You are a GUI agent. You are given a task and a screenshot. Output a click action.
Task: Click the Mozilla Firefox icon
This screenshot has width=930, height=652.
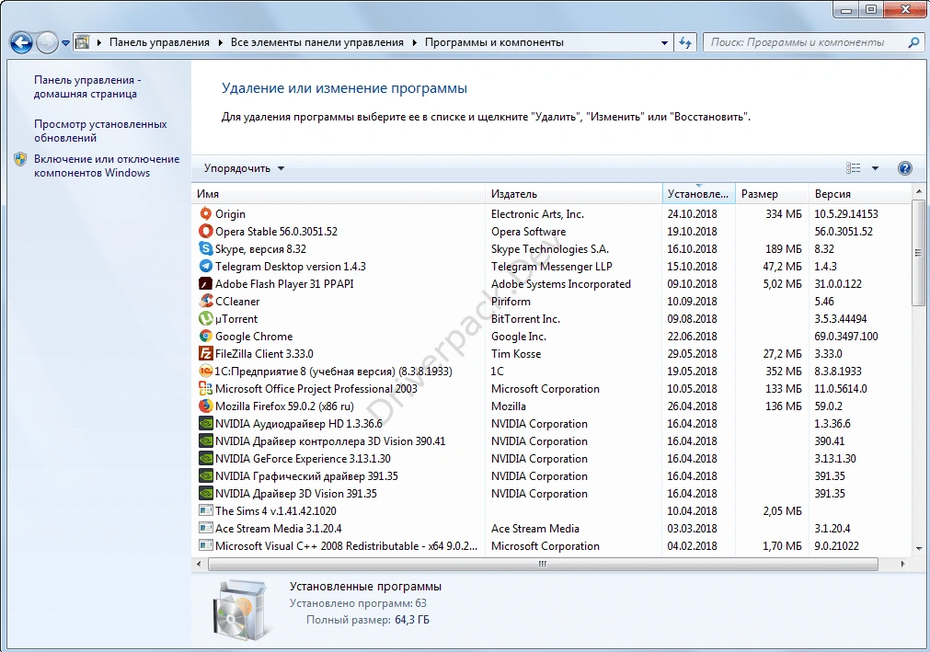click(205, 406)
